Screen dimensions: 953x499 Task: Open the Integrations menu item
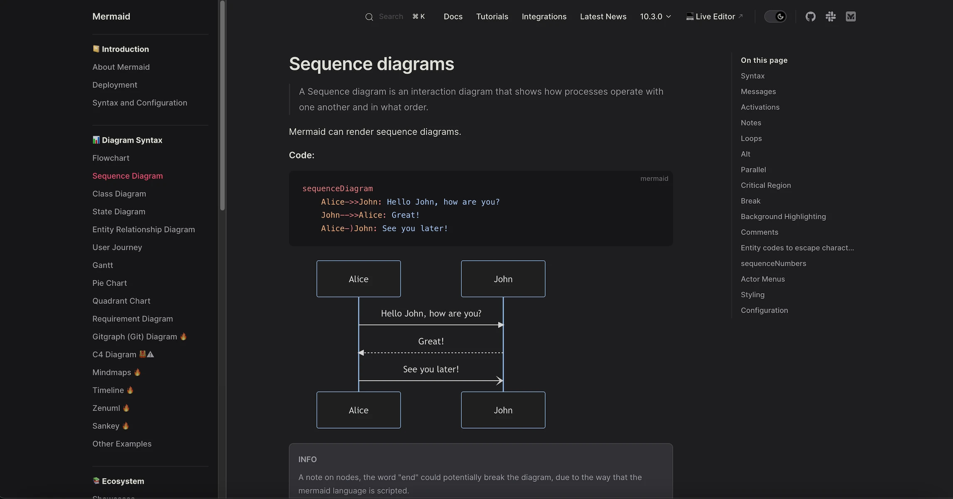544,17
